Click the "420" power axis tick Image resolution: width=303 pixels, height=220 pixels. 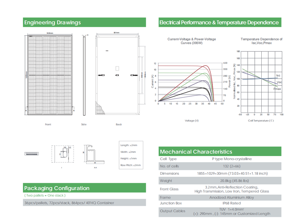[x=225, y=63]
